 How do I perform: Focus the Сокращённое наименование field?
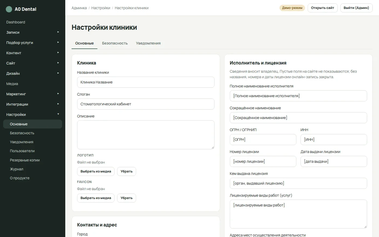point(298,118)
